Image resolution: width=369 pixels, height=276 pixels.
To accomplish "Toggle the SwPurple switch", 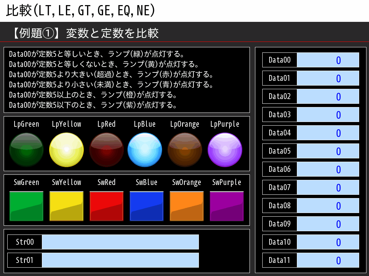I will [x=227, y=206].
